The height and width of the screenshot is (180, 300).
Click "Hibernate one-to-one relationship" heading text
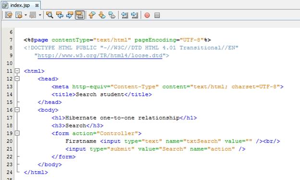(x=123, y=118)
